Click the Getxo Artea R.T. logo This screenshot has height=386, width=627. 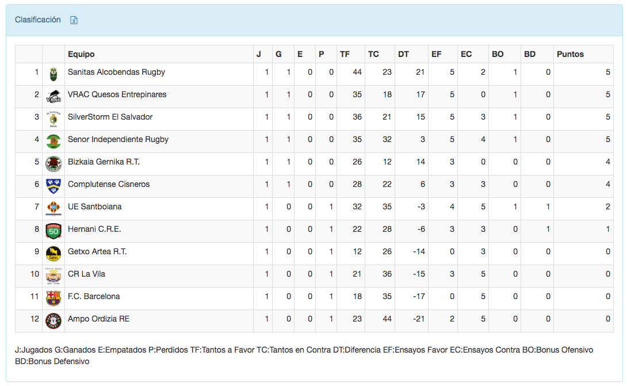point(53,253)
